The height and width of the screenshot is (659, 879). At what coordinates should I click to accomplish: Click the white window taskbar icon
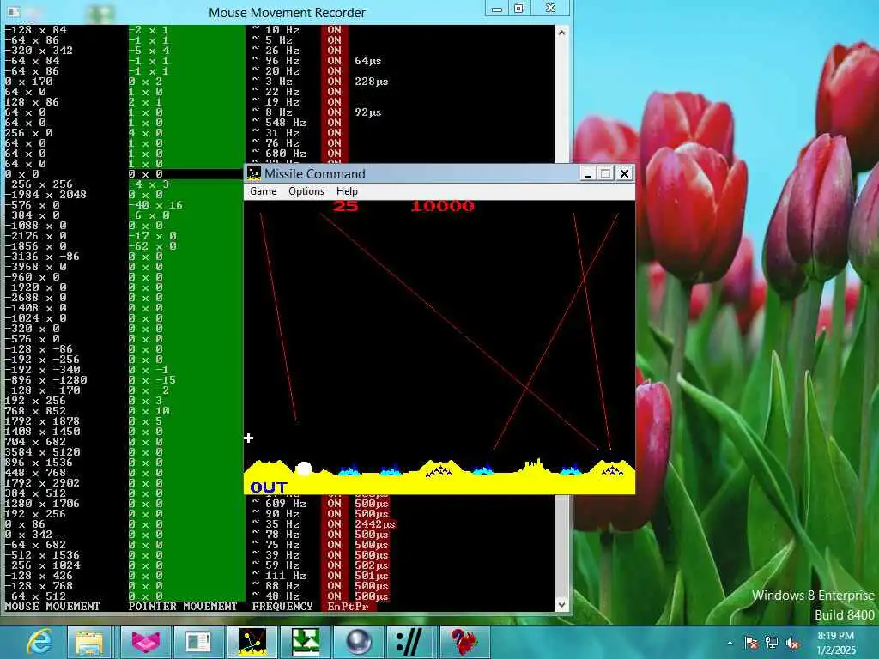click(198, 642)
